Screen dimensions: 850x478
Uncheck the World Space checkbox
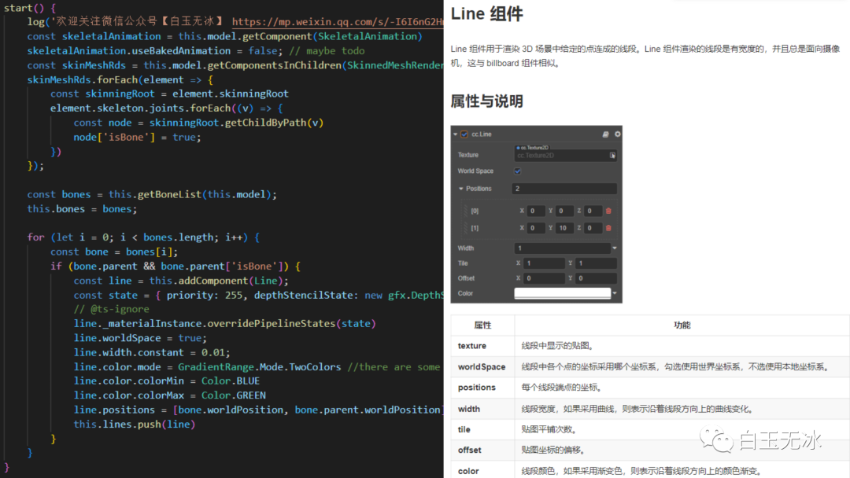coord(518,171)
